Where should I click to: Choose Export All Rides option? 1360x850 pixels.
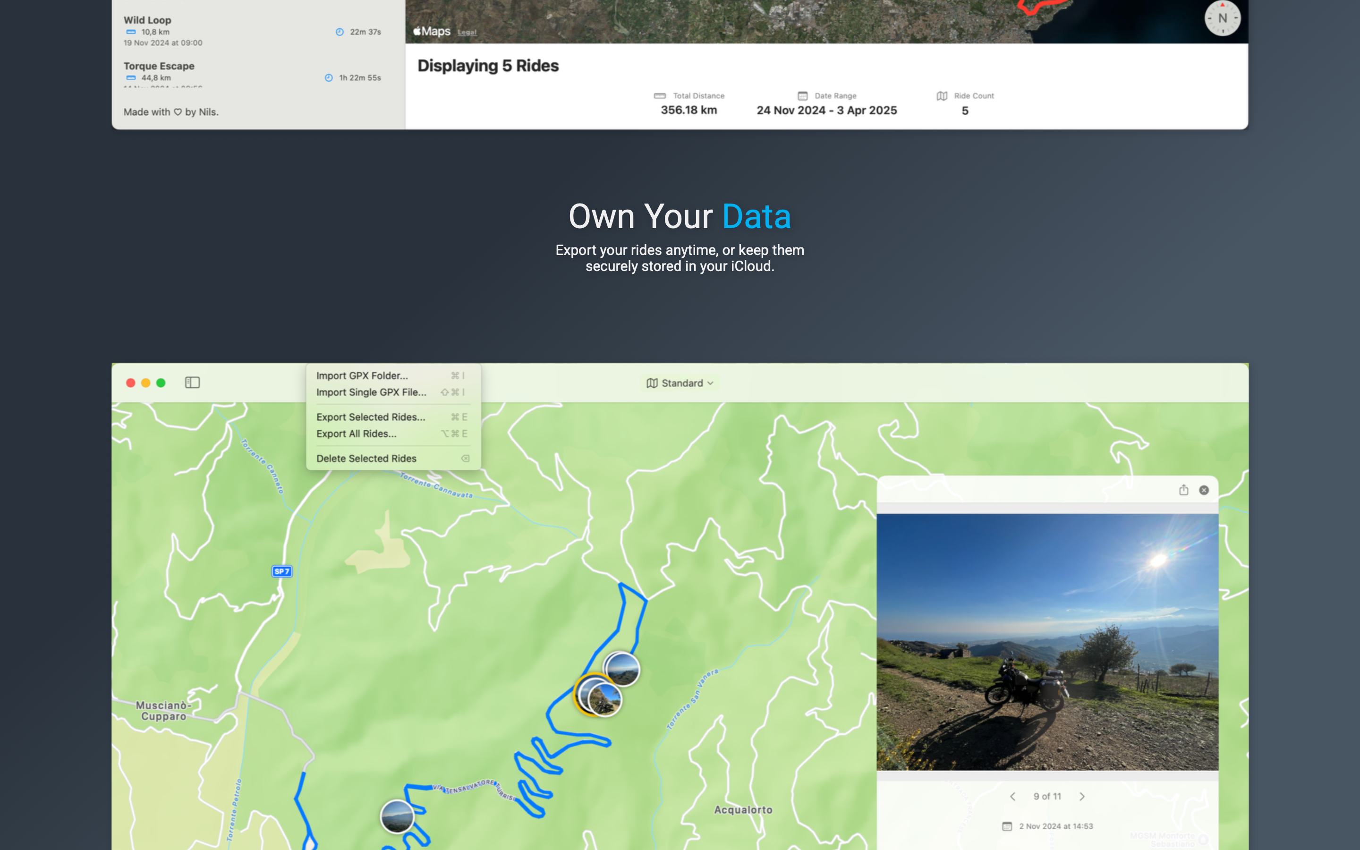357,433
